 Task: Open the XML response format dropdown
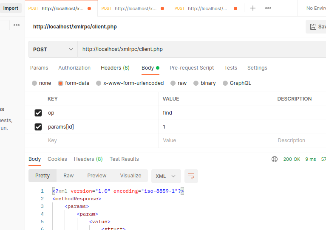(x=166, y=176)
